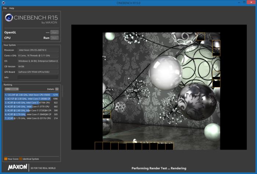The height and width of the screenshot is (174, 257).
Task: Click the Performing Render Test status text
Action: click(159, 168)
